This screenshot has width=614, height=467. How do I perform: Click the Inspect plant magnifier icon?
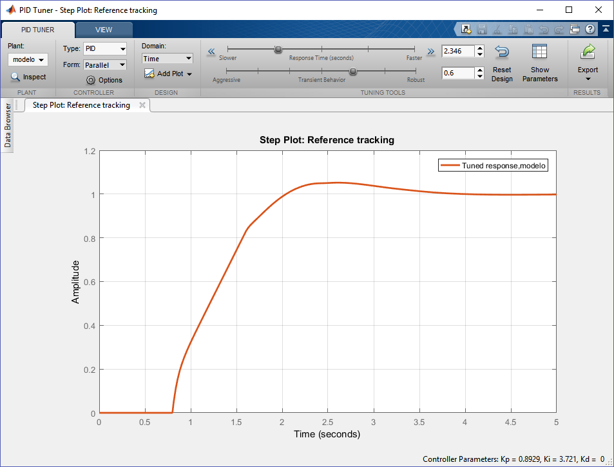(x=15, y=77)
